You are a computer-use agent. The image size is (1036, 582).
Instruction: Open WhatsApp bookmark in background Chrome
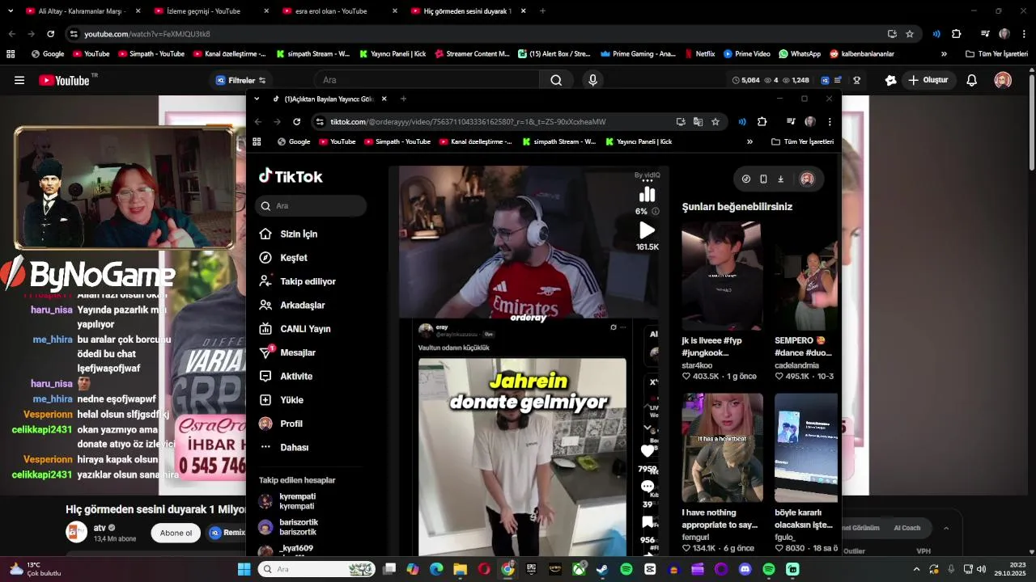point(800,54)
